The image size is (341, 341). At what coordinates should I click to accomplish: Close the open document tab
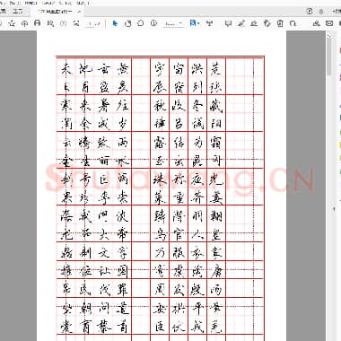(79, 12)
